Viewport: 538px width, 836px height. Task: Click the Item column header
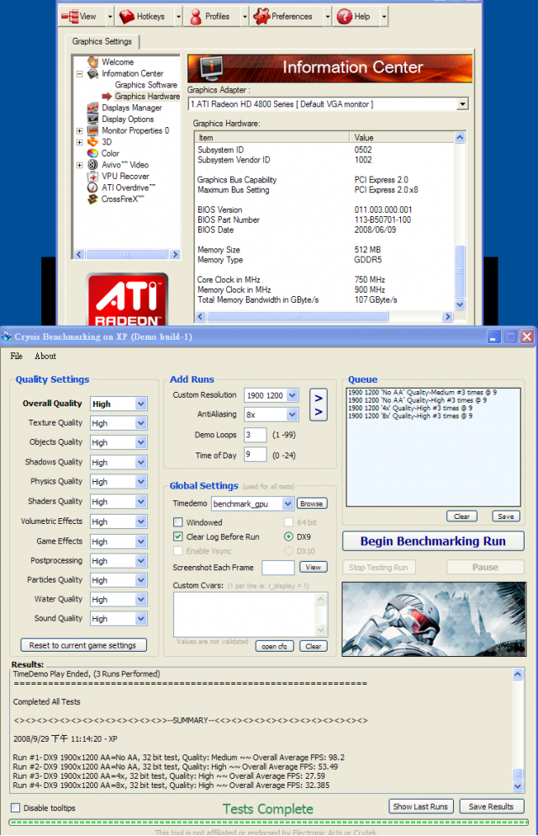[272, 138]
